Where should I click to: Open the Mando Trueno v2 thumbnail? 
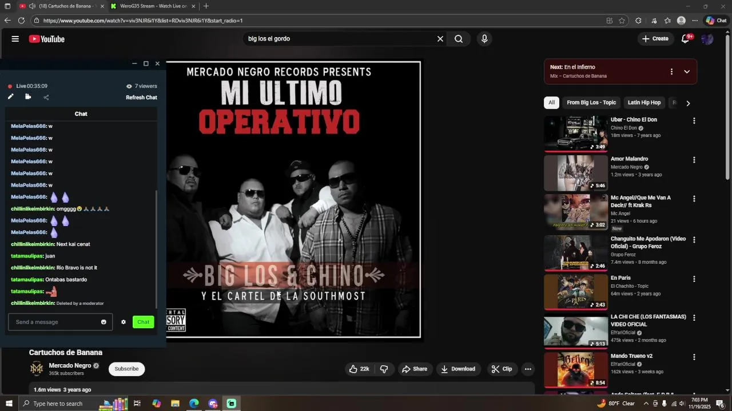[x=576, y=370]
